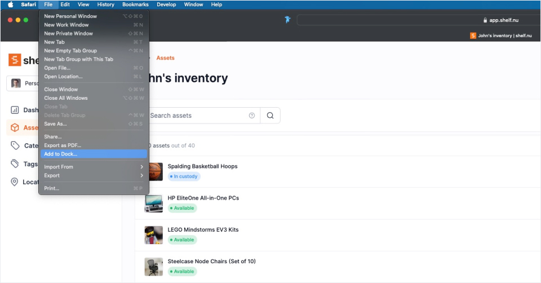541x283 pixels.
Task: Select Export as PDF…
Action: tap(94, 145)
